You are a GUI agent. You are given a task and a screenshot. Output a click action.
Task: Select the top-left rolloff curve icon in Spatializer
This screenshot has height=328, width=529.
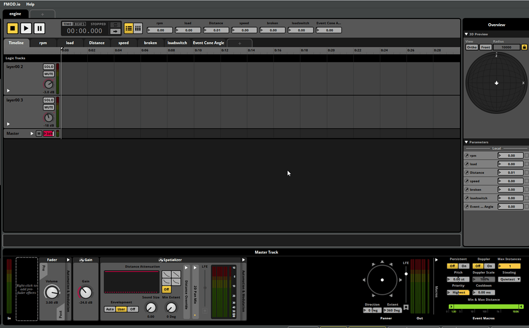[x=166, y=274]
